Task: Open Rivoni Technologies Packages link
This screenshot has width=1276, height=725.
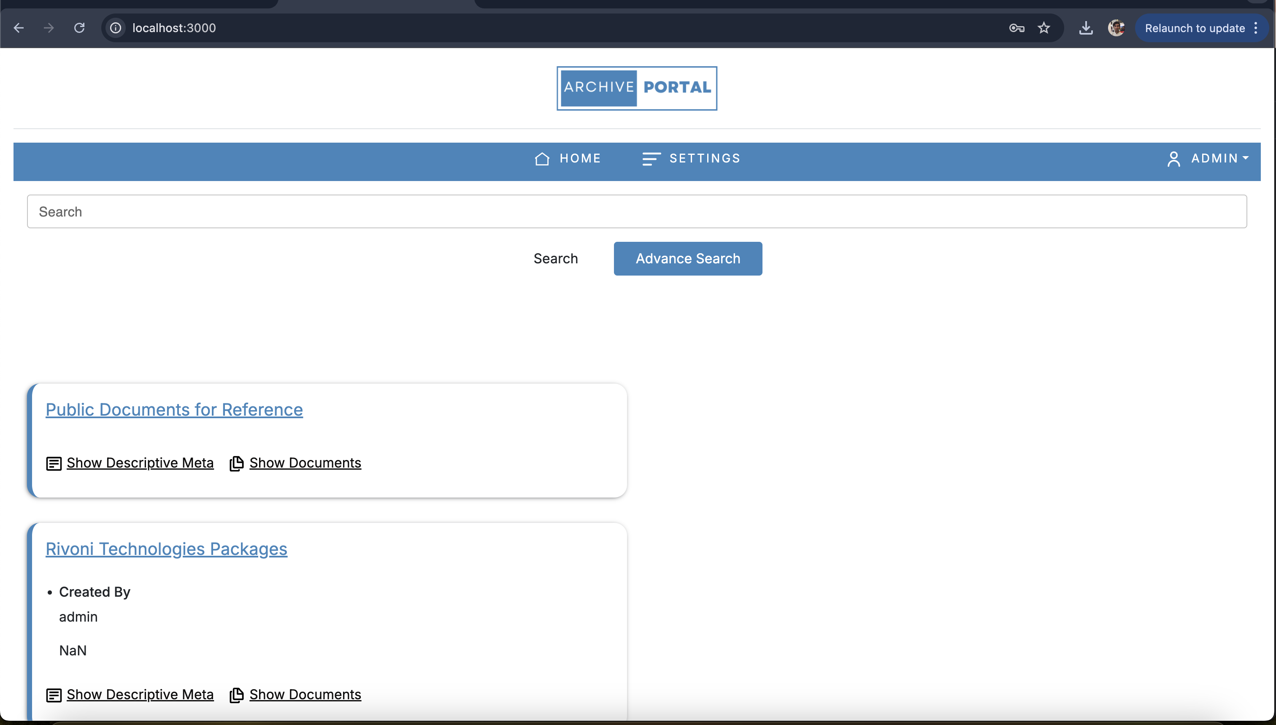Action: (x=166, y=549)
